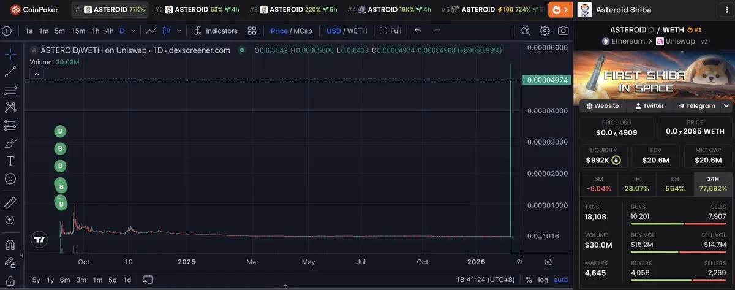
Task: Set the chart range to 3m
Action: coord(81,280)
